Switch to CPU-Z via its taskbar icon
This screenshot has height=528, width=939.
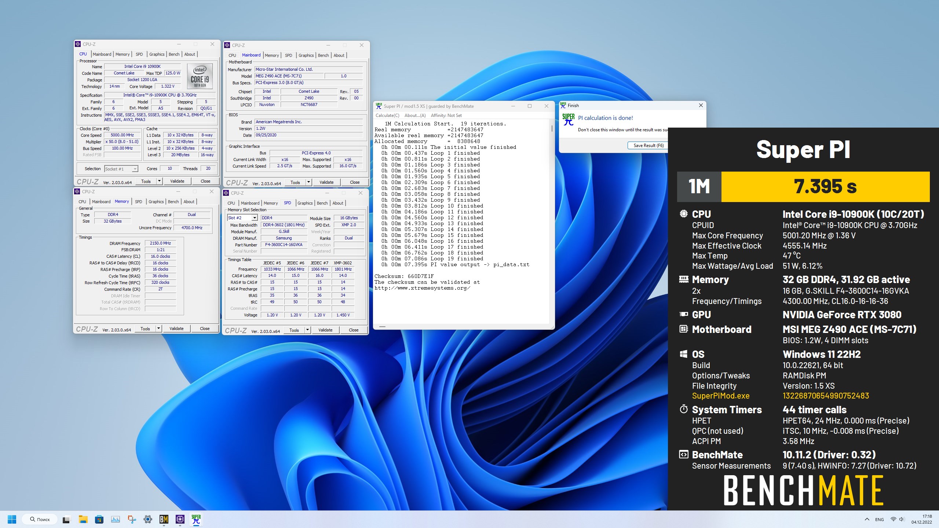[180, 519]
